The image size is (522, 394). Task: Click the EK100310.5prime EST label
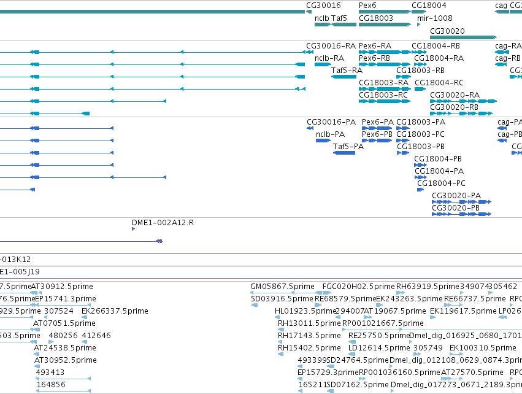483,348
